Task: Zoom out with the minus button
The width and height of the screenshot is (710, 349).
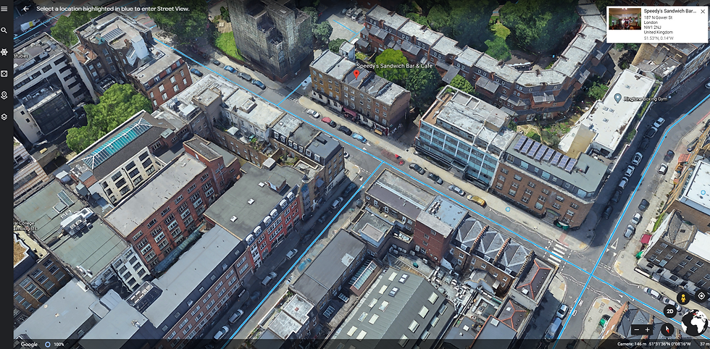Action: (637, 329)
